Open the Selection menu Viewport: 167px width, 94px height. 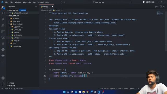click(18, 2)
